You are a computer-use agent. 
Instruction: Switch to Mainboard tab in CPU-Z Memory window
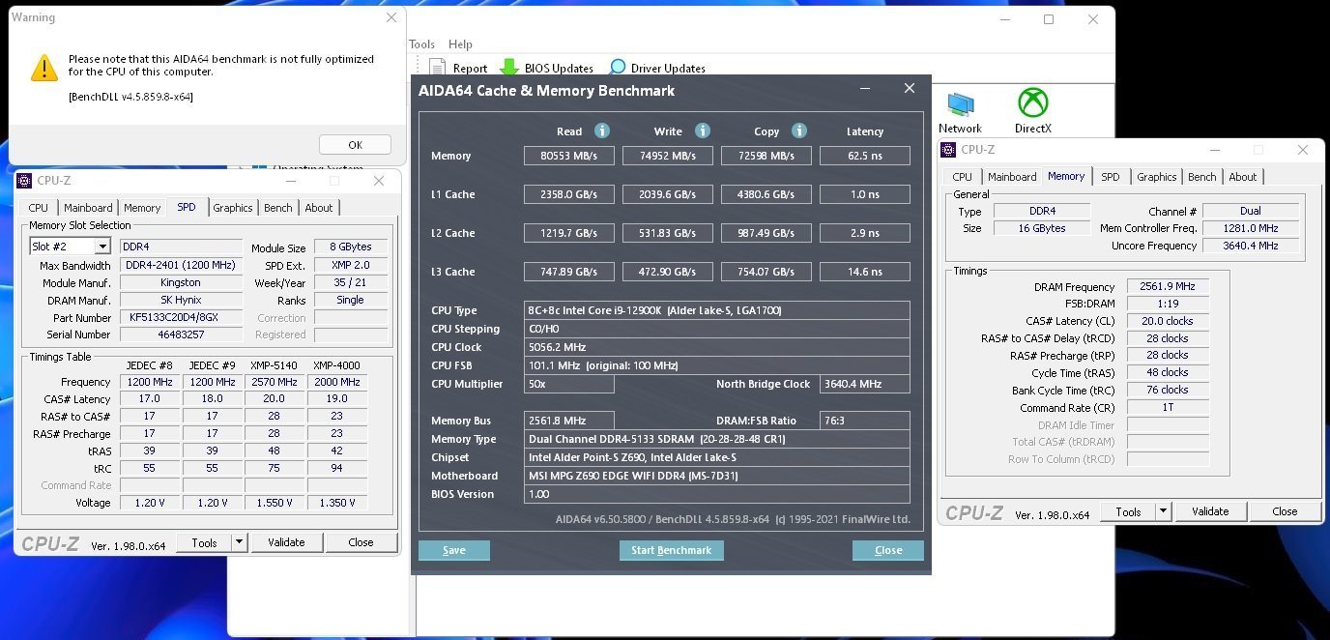pos(1012,177)
